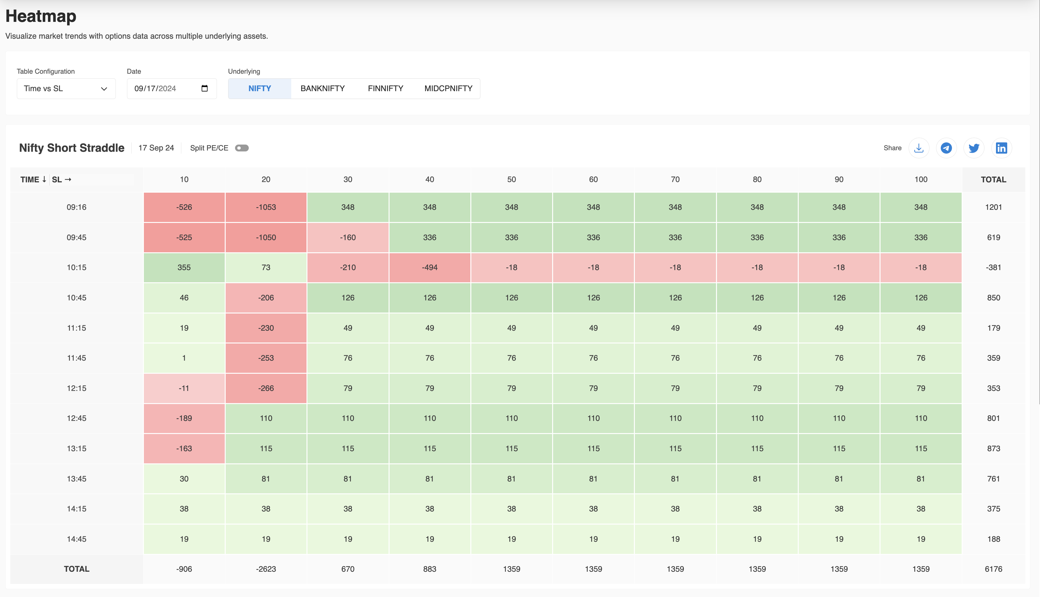Click the 30 cell in 13:45 row
1040x597 pixels.
tap(184, 478)
